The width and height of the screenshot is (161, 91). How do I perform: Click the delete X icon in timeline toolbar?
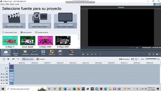click(x=8, y=59)
